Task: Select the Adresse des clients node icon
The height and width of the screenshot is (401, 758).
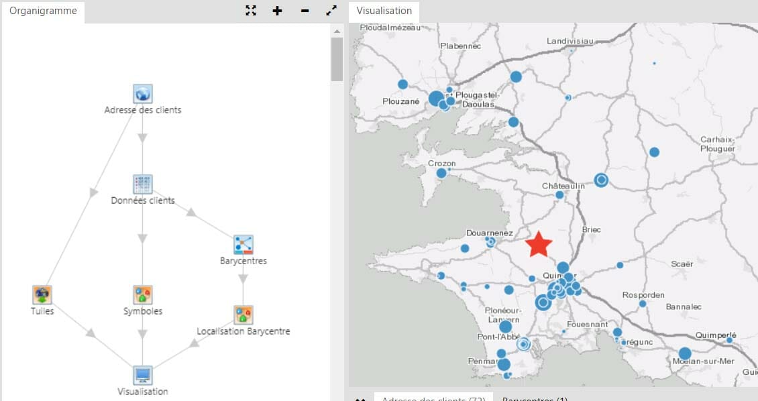Action: (142, 94)
